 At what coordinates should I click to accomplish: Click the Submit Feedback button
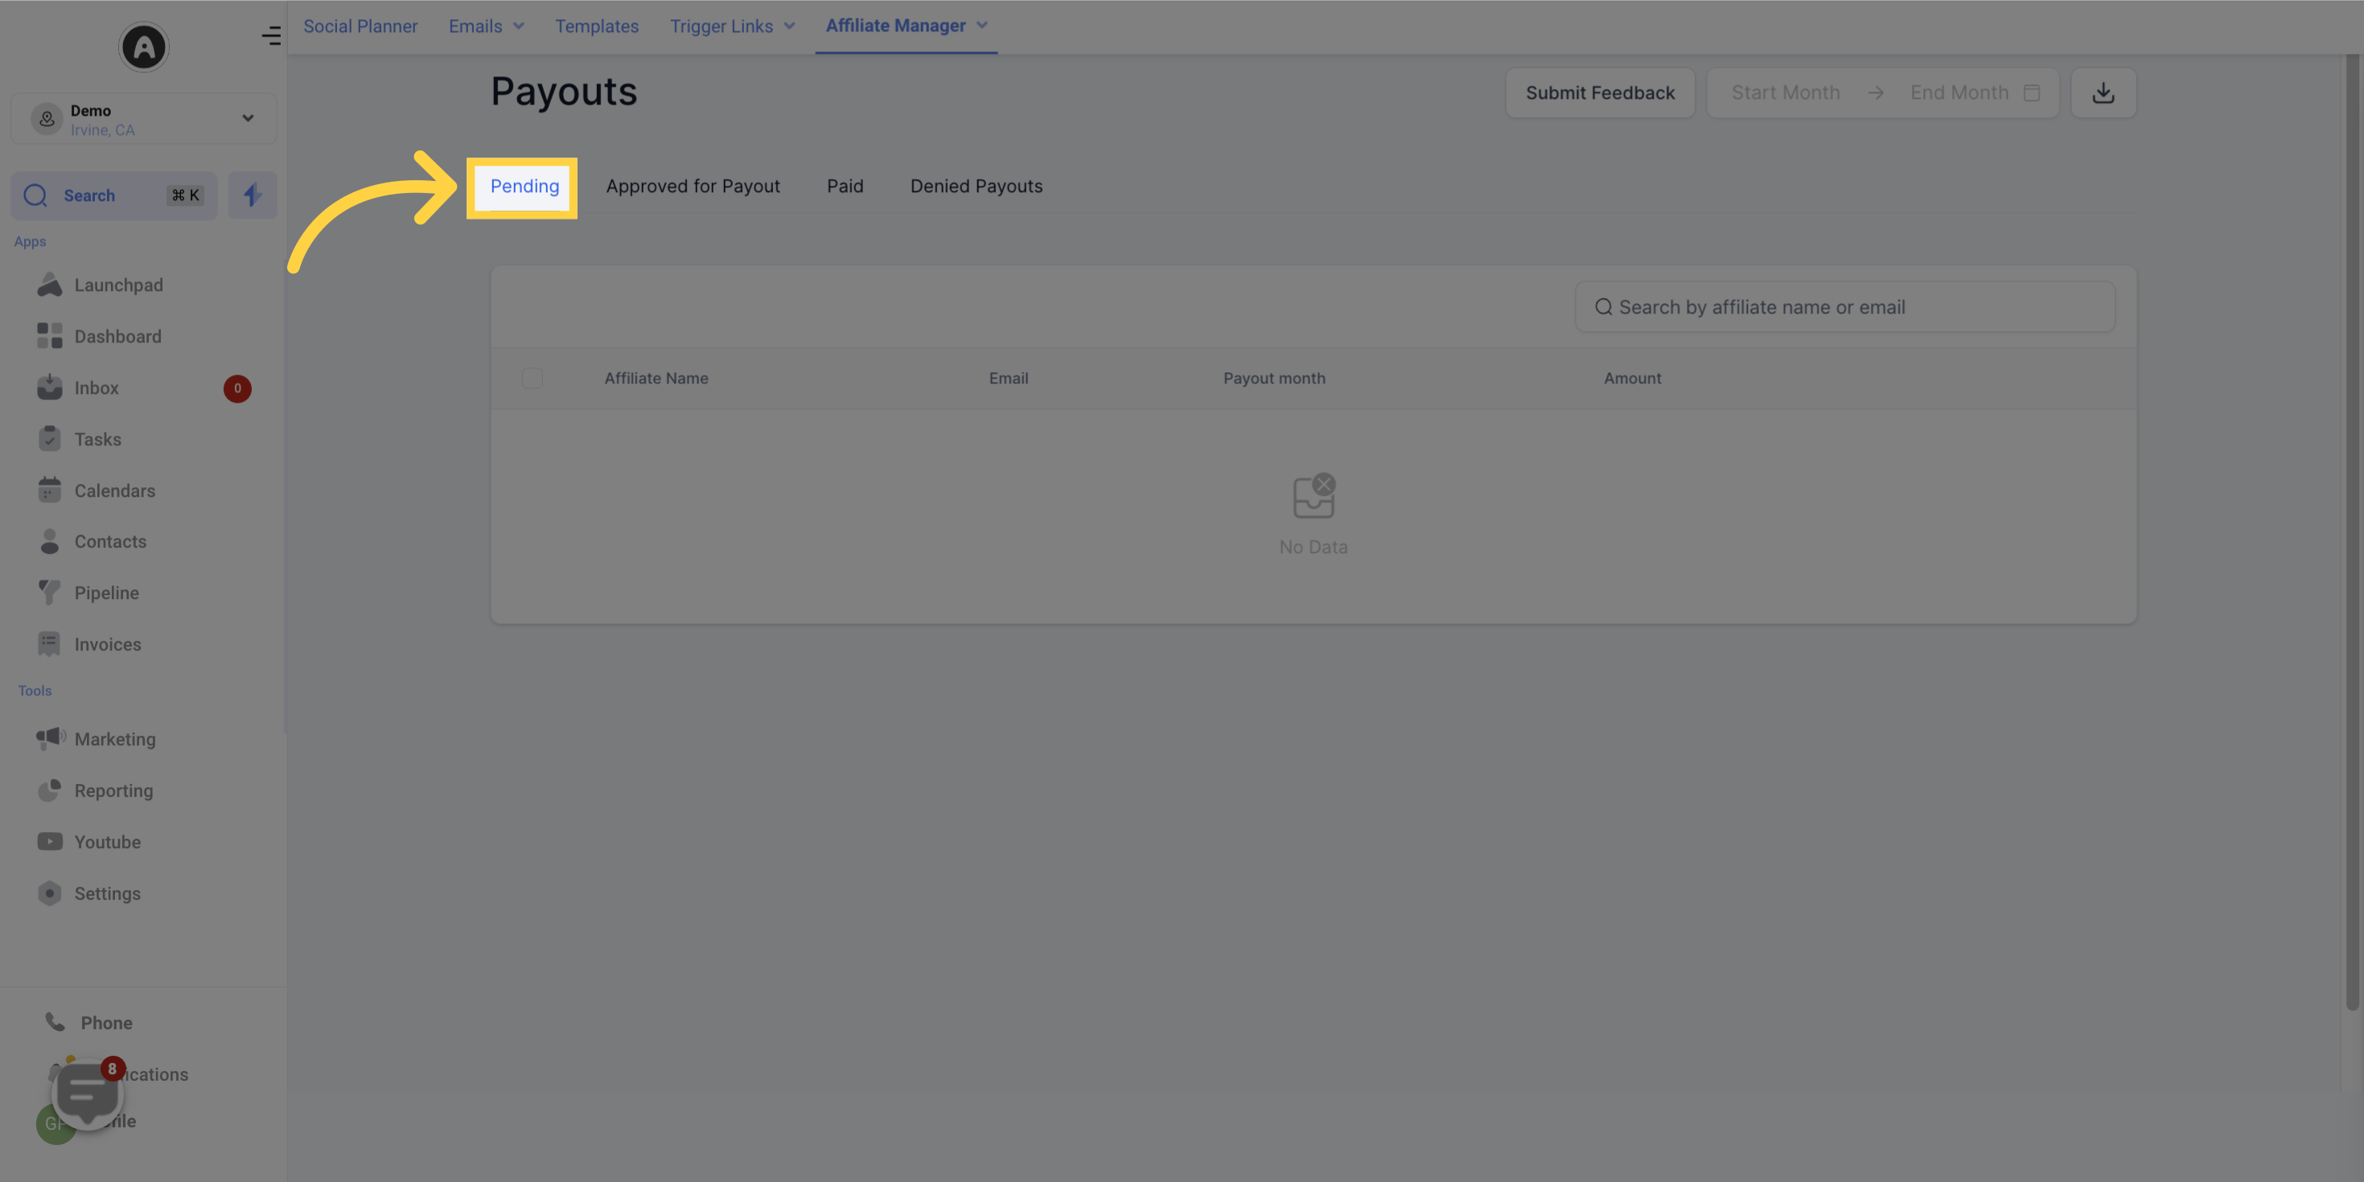pos(1598,92)
